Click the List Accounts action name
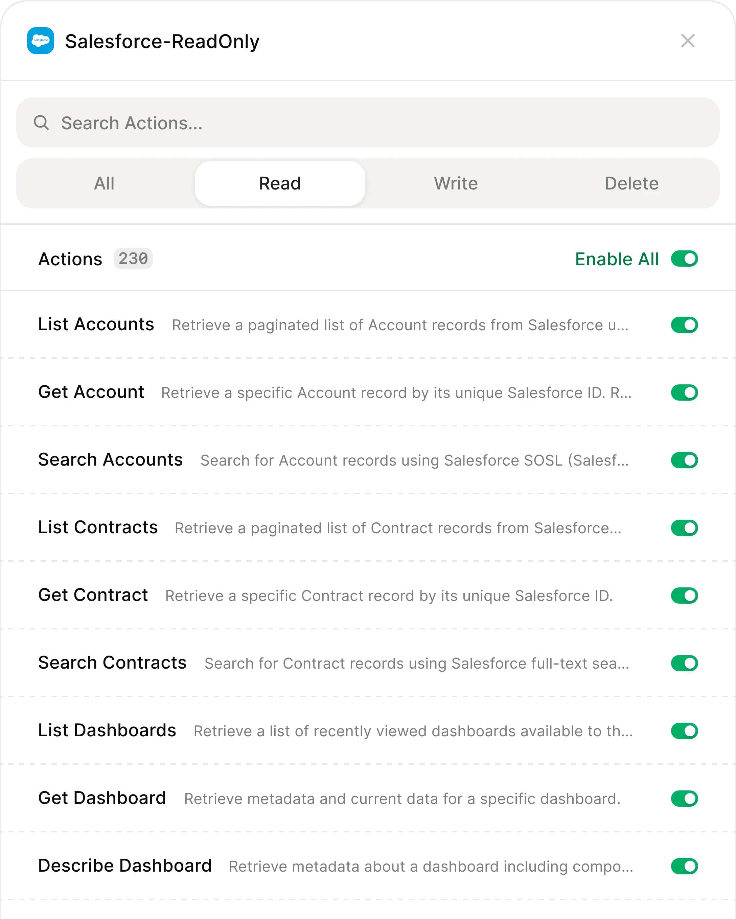736x919 pixels. tap(96, 324)
